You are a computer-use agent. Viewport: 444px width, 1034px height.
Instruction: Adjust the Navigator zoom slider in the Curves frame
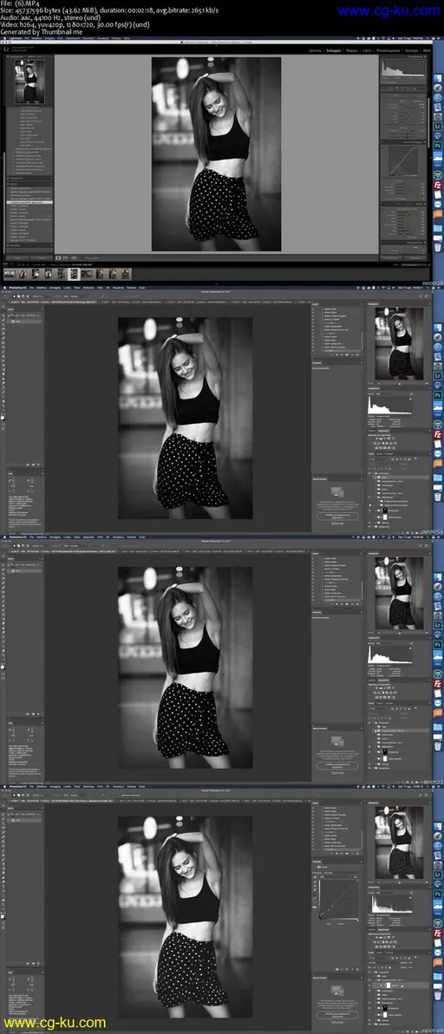[x=400, y=882]
